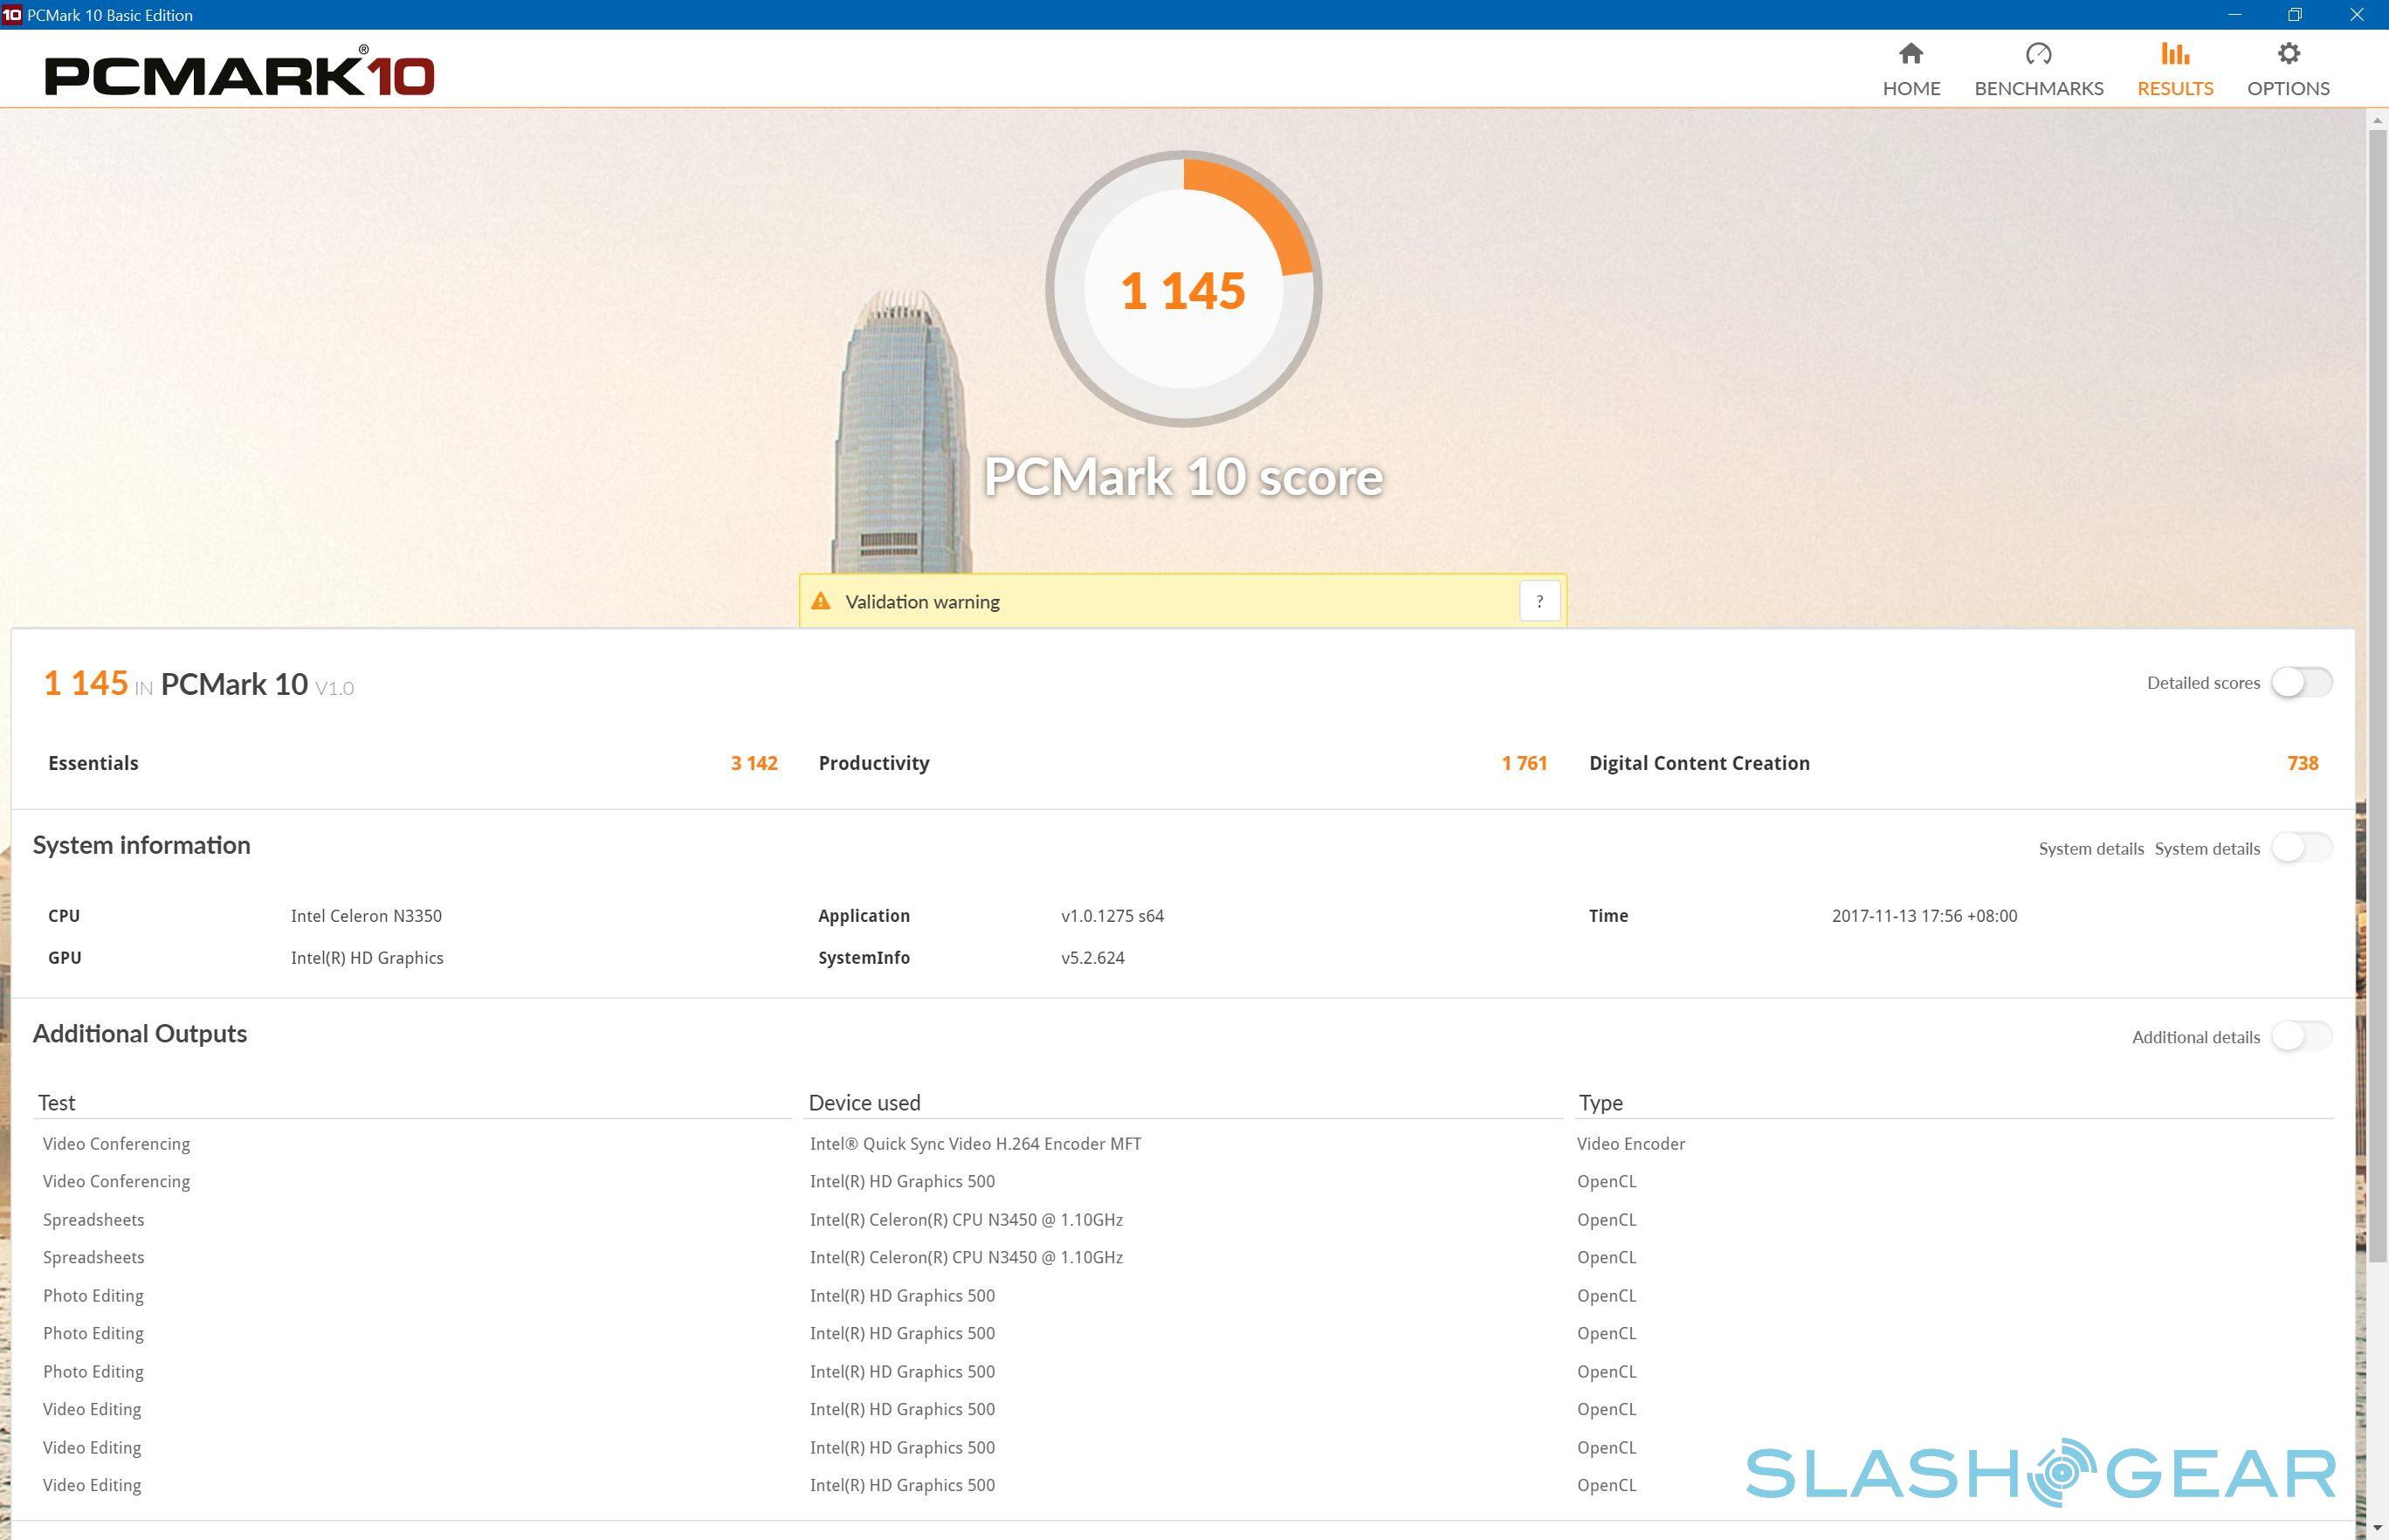The height and width of the screenshot is (1540, 2389).
Task: Click the Home house icon
Action: pos(1911,53)
